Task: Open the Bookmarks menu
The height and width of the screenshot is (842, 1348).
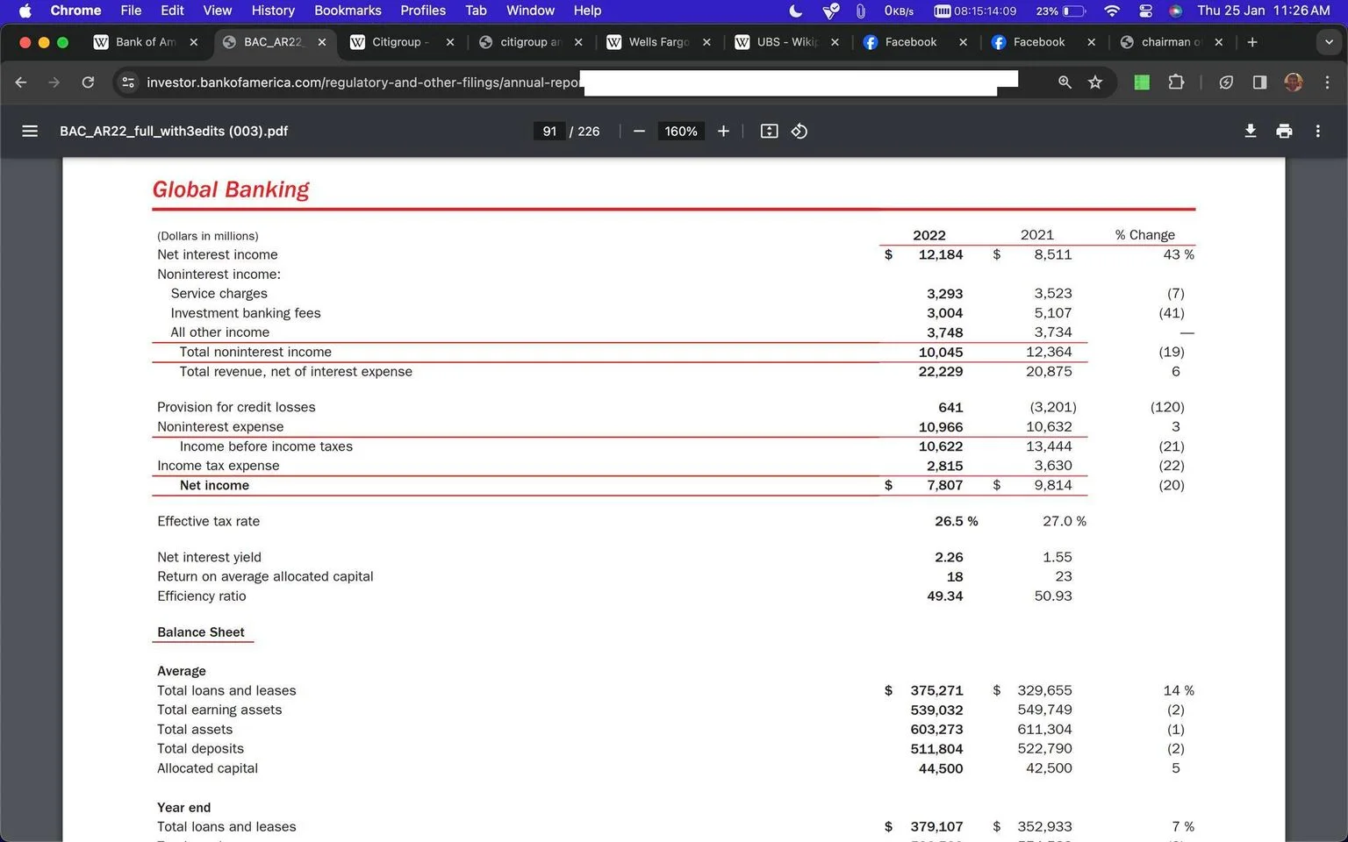Action: pos(348,11)
